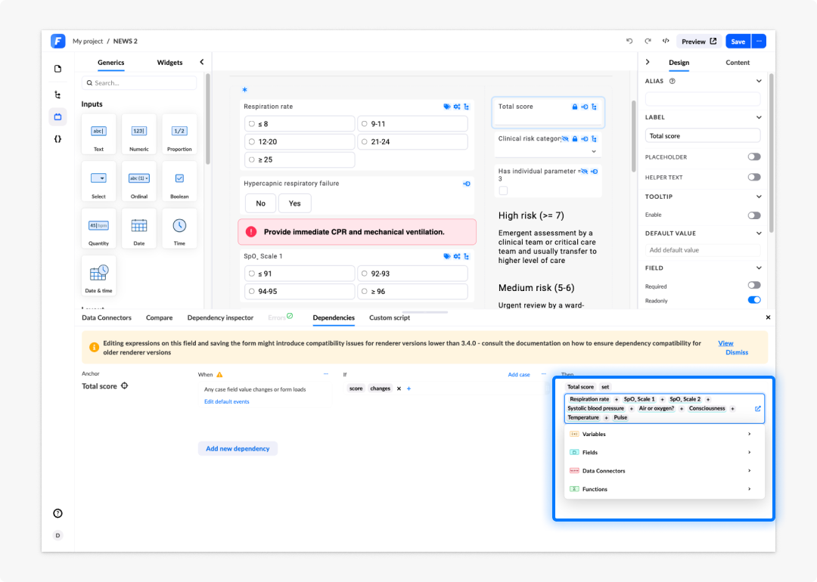Click the Dismiss link in the warning
The width and height of the screenshot is (817, 582).
point(737,352)
